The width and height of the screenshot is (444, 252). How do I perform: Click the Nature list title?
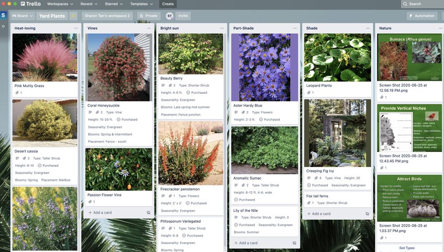click(x=385, y=28)
